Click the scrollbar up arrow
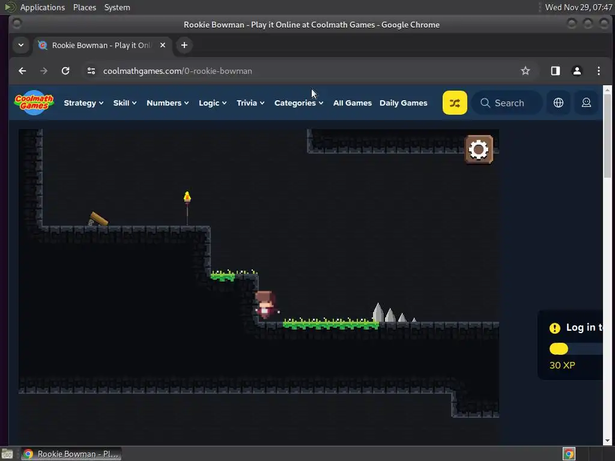The width and height of the screenshot is (615, 461). [x=607, y=90]
